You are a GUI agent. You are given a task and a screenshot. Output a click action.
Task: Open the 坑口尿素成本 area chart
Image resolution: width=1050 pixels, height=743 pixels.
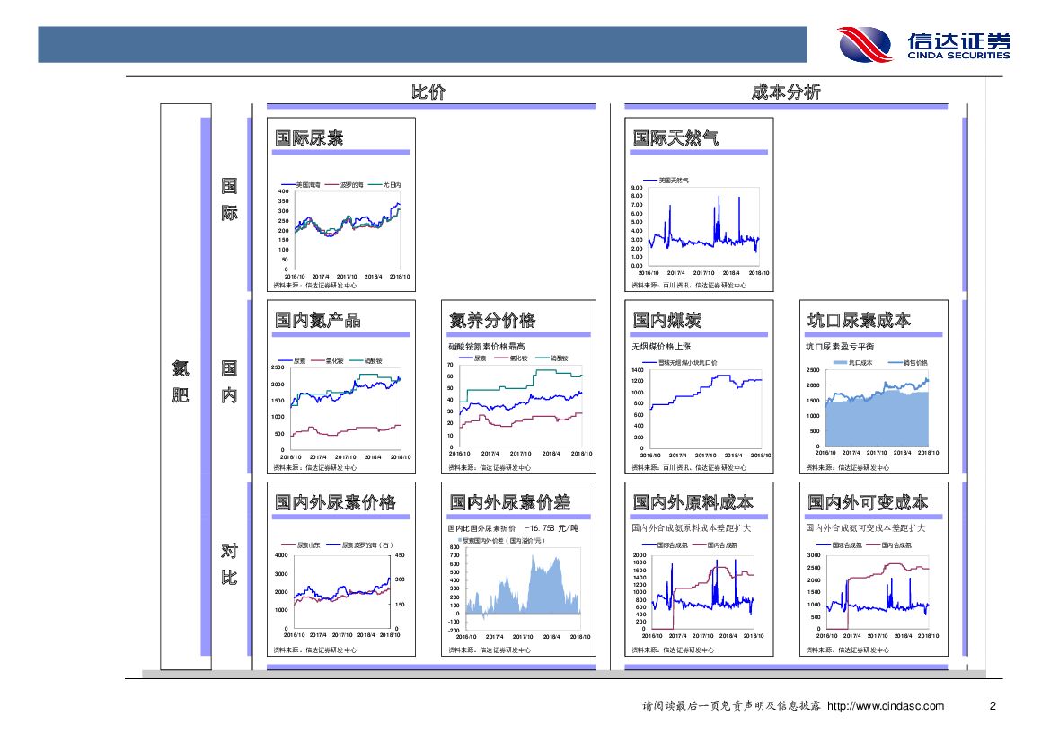click(869, 407)
